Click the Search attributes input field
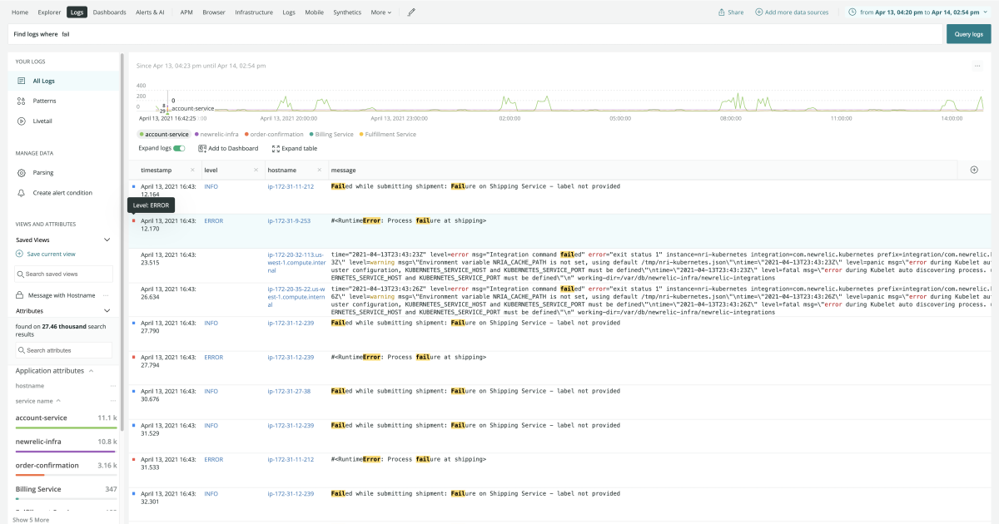The height and width of the screenshot is (524, 999). point(65,350)
